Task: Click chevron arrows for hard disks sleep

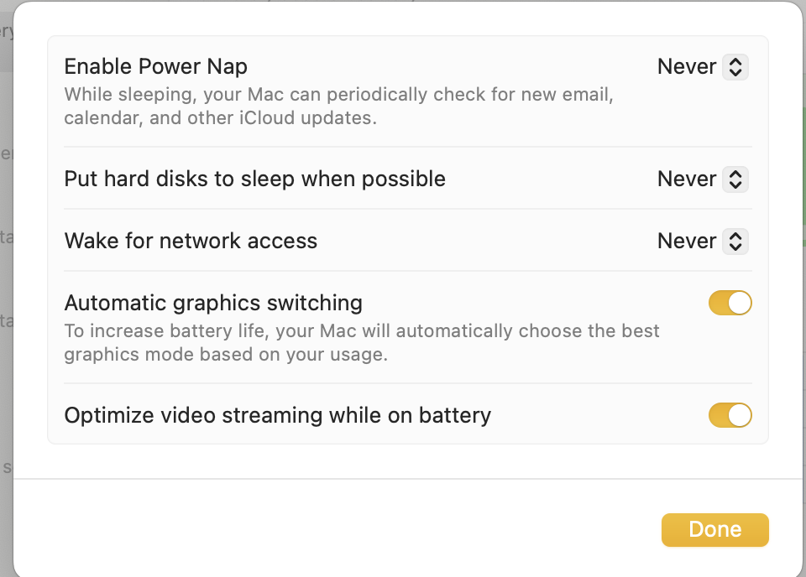Action: click(735, 179)
